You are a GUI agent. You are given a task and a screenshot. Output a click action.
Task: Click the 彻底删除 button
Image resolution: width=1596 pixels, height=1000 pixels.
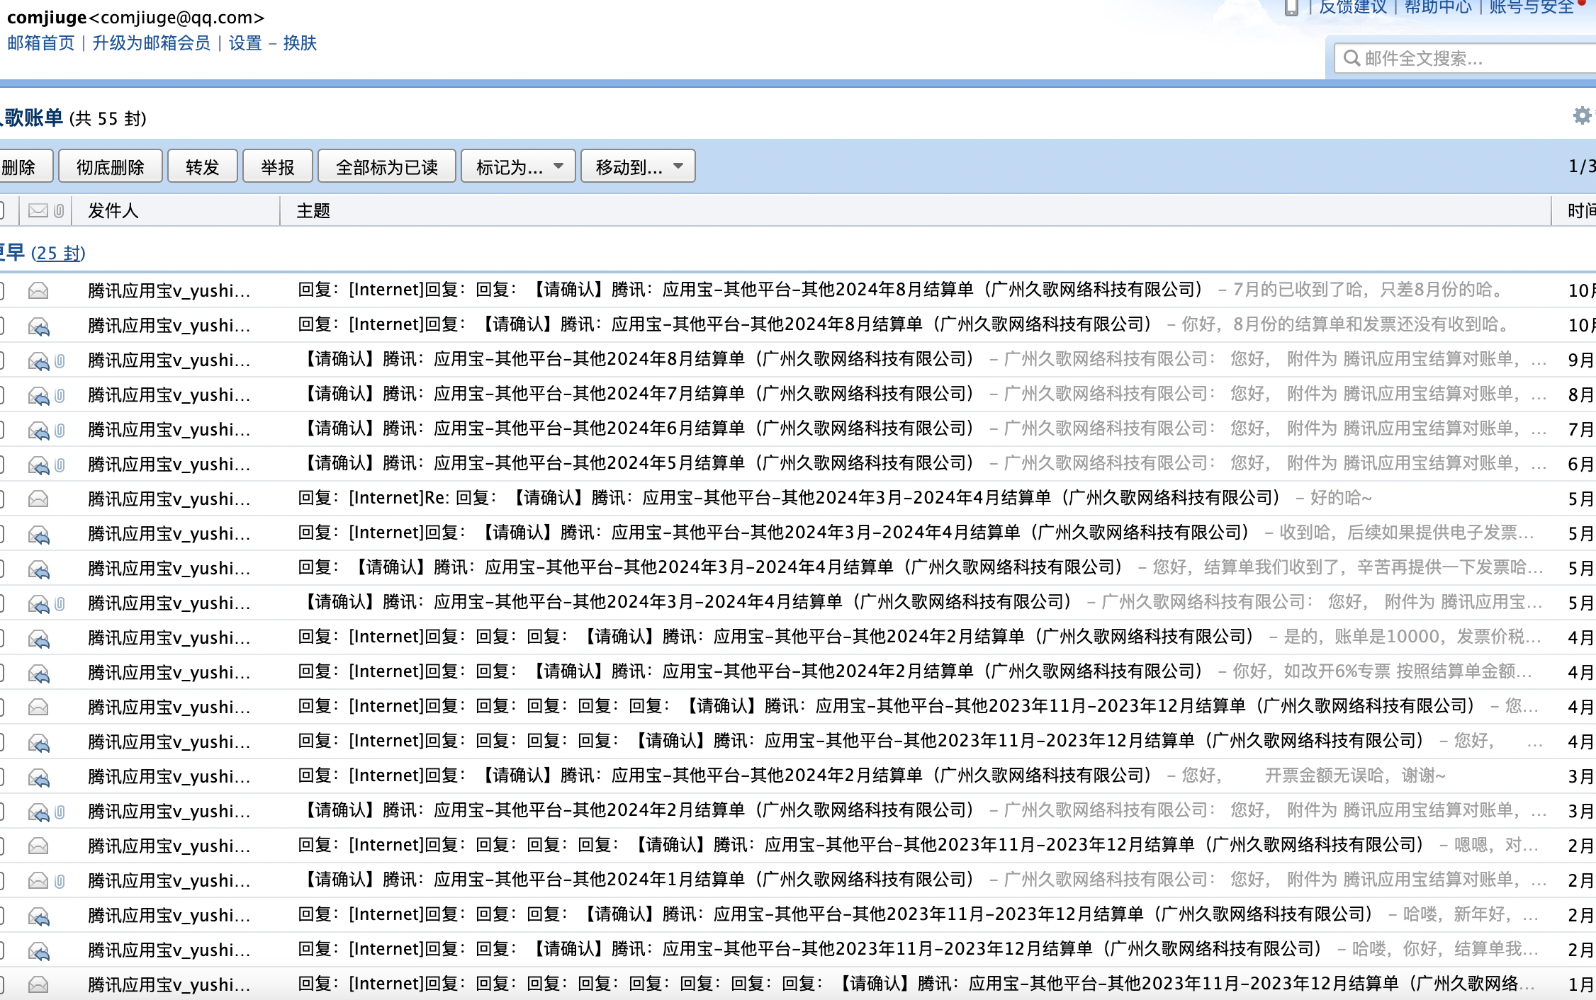[111, 166]
